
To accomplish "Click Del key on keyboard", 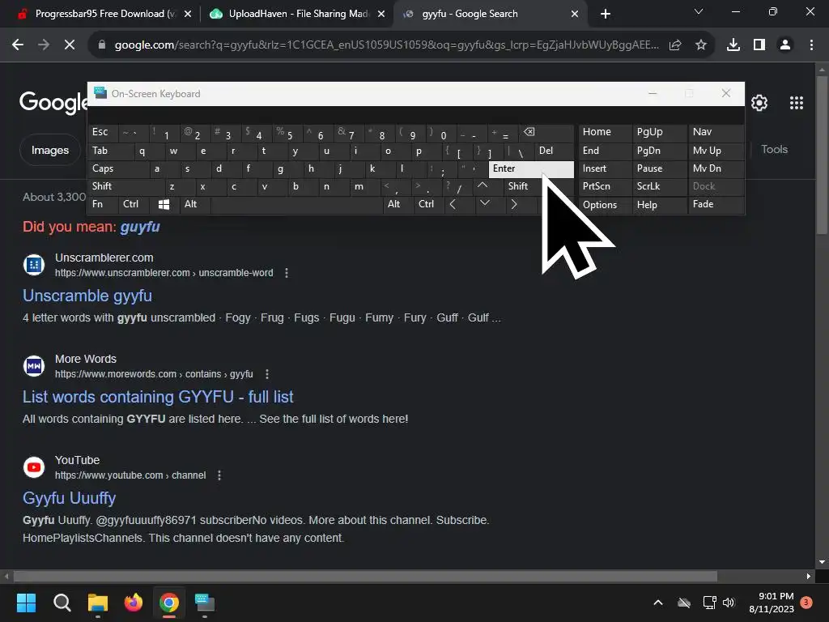I will pos(554,151).
